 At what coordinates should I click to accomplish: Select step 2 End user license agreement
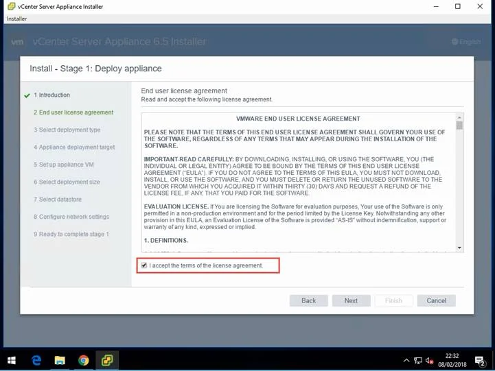point(73,112)
